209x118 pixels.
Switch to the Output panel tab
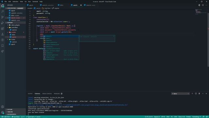(30, 94)
